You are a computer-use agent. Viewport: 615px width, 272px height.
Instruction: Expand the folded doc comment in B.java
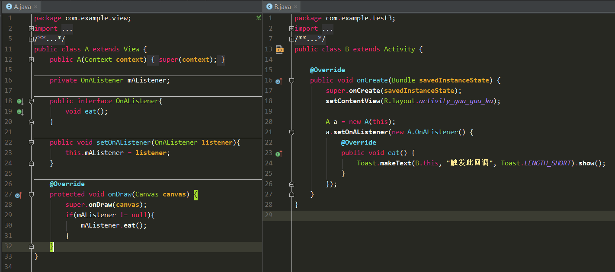click(291, 39)
